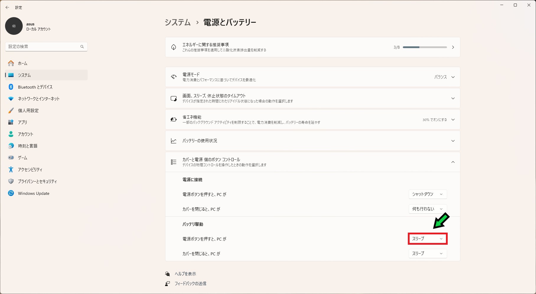Click the back arrow in the title bar

coord(7,7)
